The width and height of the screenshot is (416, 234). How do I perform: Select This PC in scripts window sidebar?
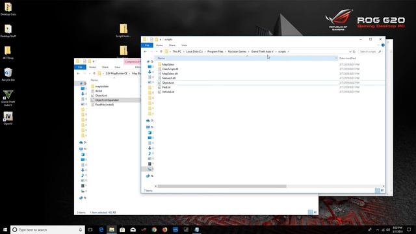point(150,127)
